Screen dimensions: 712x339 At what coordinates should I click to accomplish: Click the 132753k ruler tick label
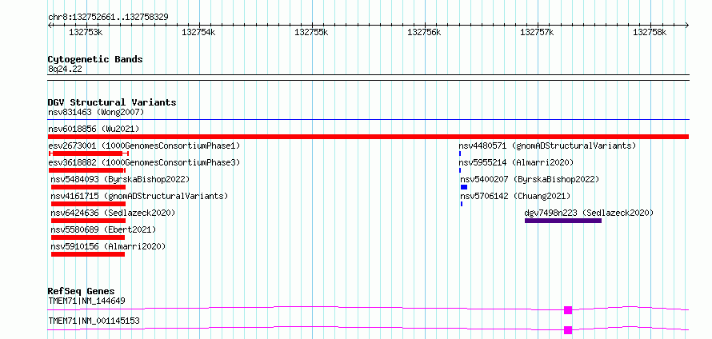pyautogui.click(x=86, y=32)
